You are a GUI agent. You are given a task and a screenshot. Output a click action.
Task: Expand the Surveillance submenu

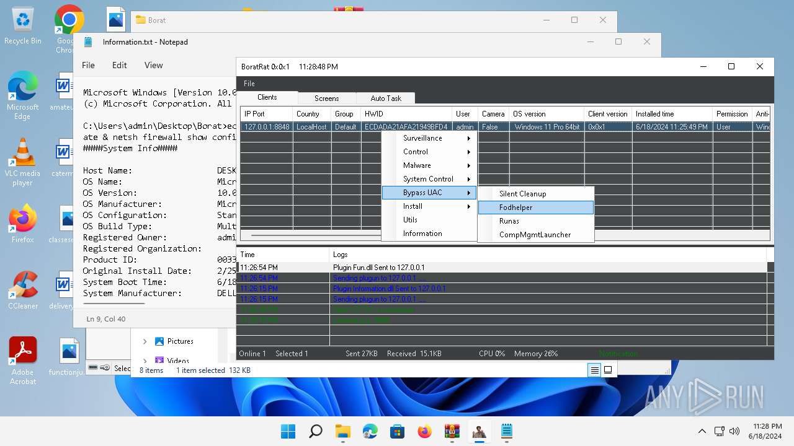point(429,138)
